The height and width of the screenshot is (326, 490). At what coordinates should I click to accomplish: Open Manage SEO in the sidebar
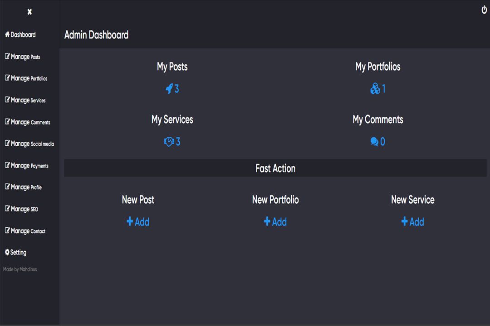tap(22, 209)
